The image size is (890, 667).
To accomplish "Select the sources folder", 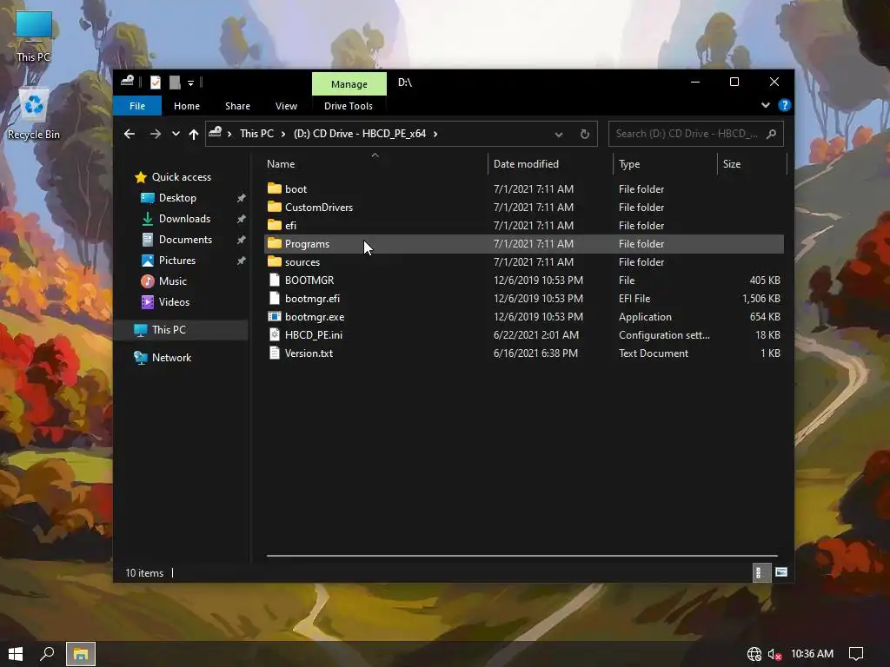I will tap(524, 262).
